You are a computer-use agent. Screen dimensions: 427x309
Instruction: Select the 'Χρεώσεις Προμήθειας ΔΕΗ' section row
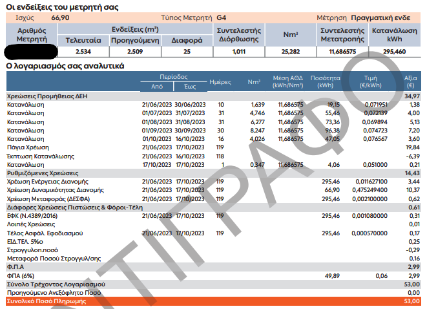click(213, 96)
